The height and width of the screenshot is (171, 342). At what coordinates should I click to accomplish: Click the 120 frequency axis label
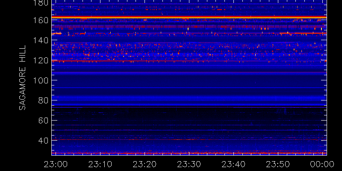click(x=40, y=60)
